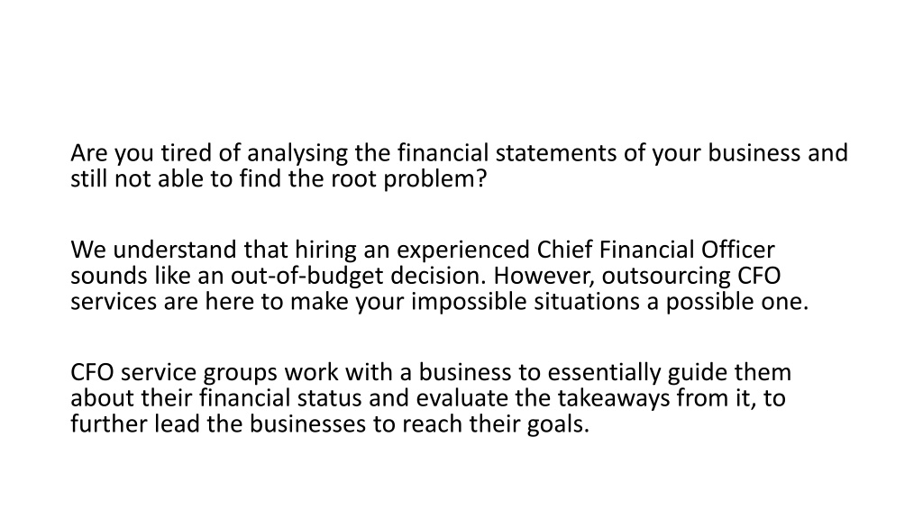Click the phrase "financial status"
This screenshot has height=519, width=923.
pos(280,398)
